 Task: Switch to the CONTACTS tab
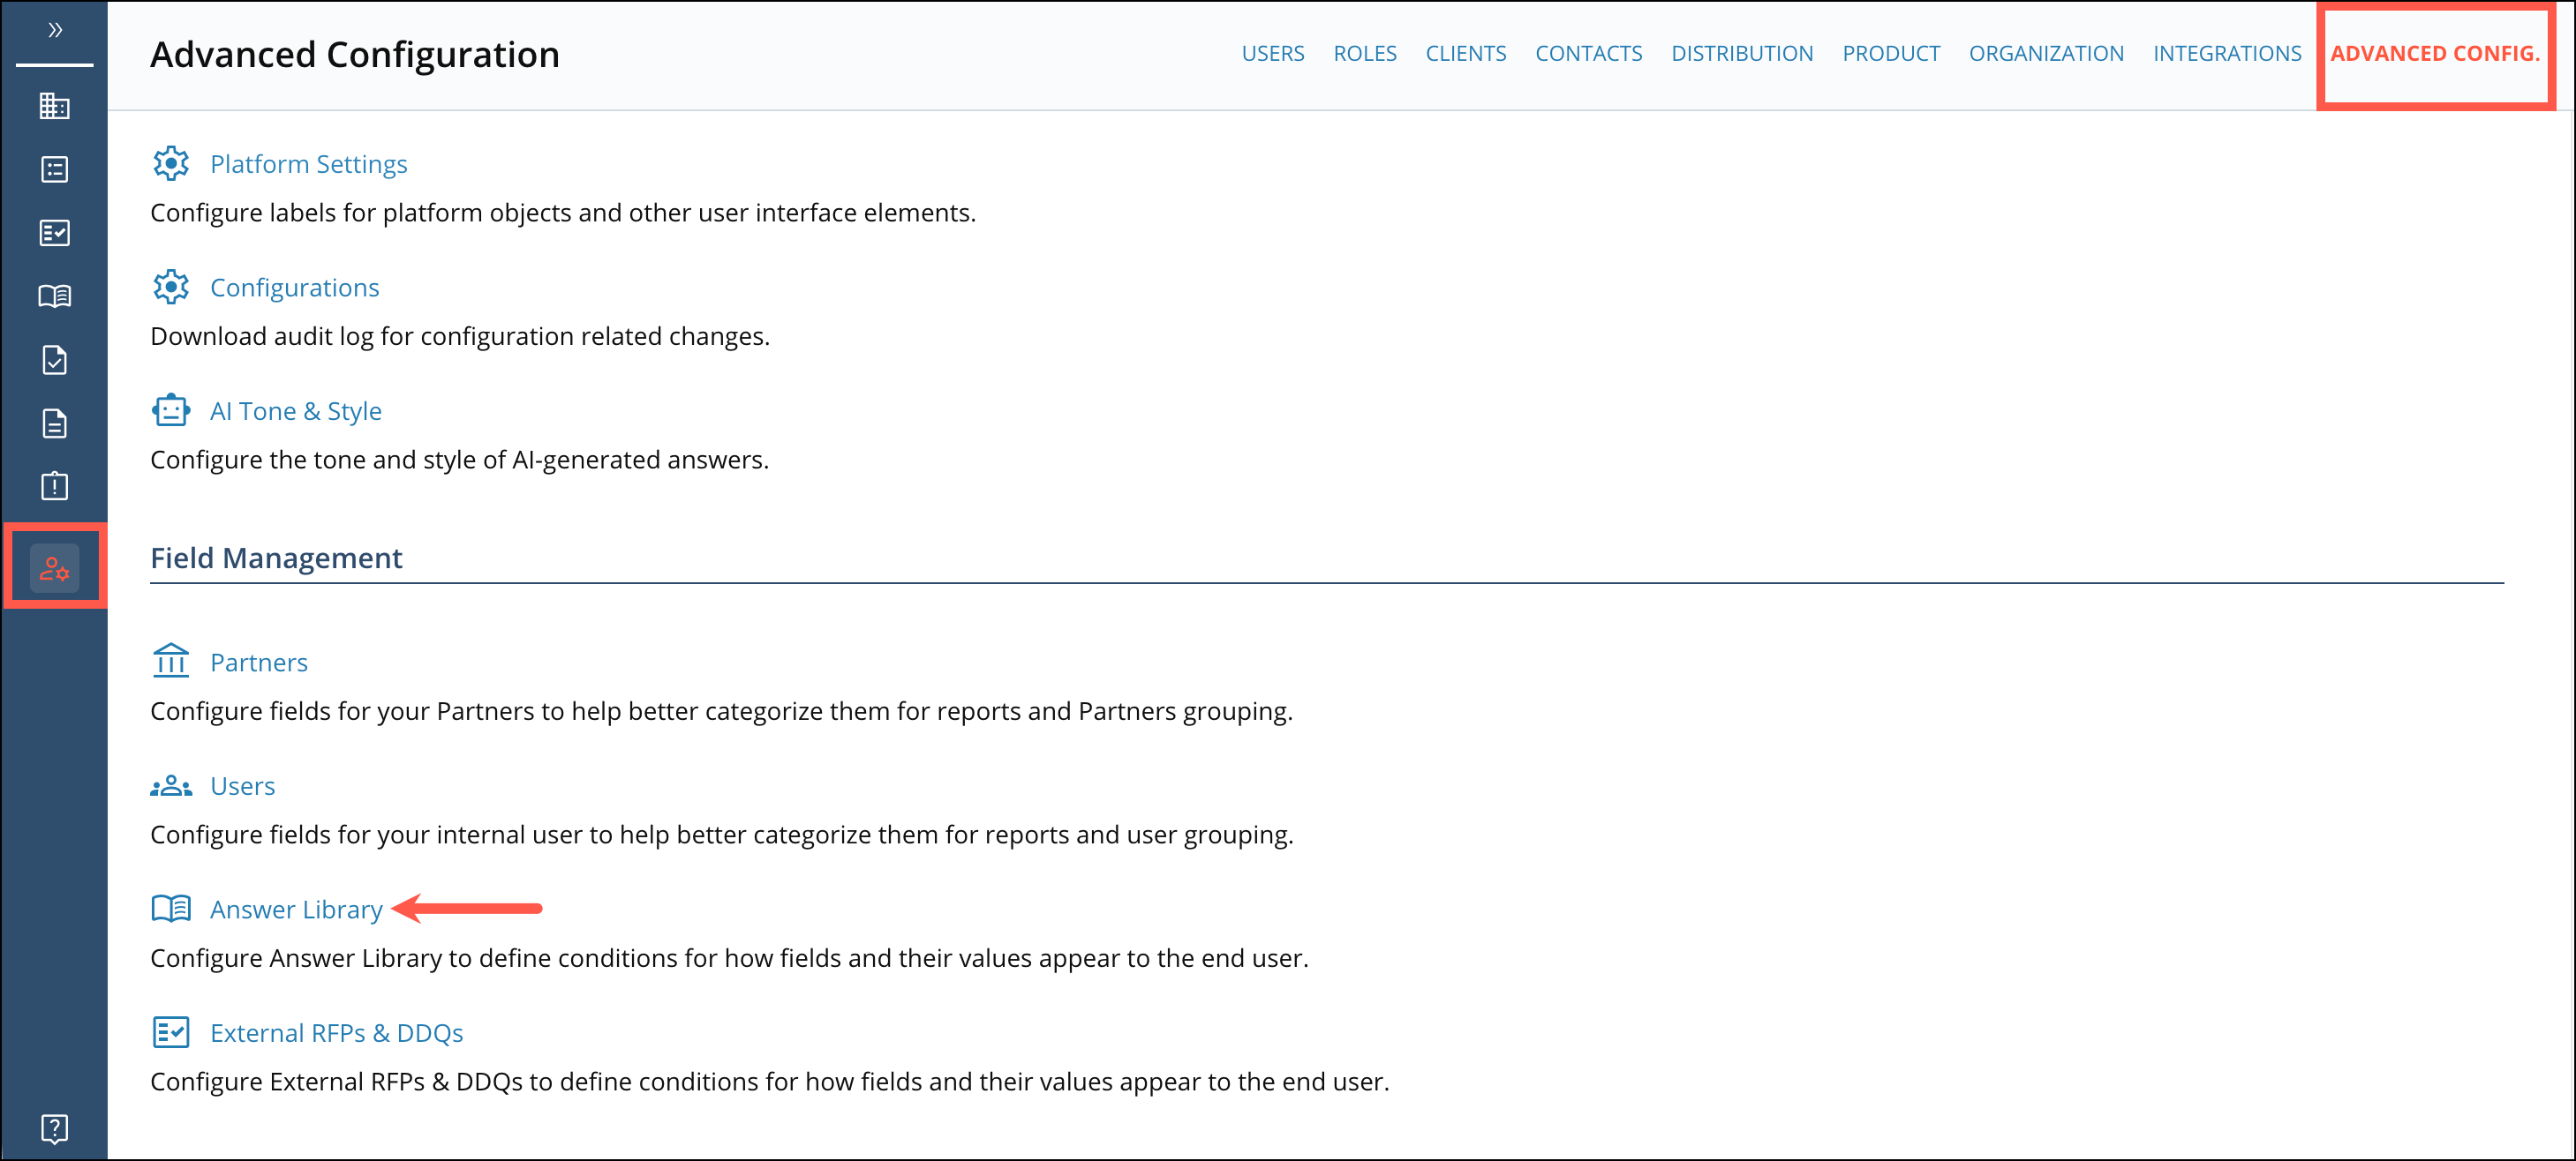[1588, 54]
